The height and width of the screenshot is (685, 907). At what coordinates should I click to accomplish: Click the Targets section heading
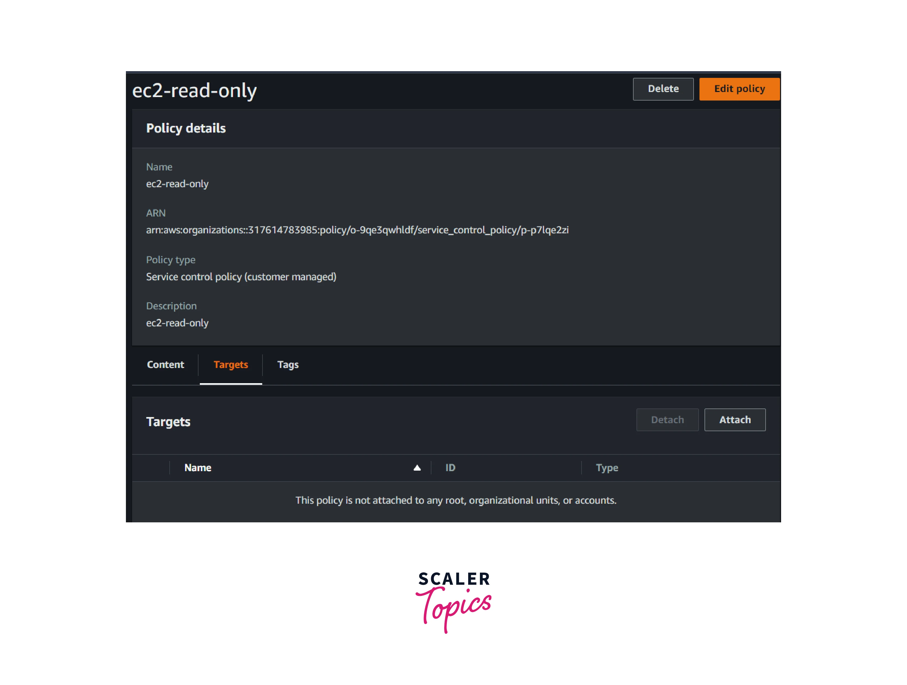tap(168, 422)
